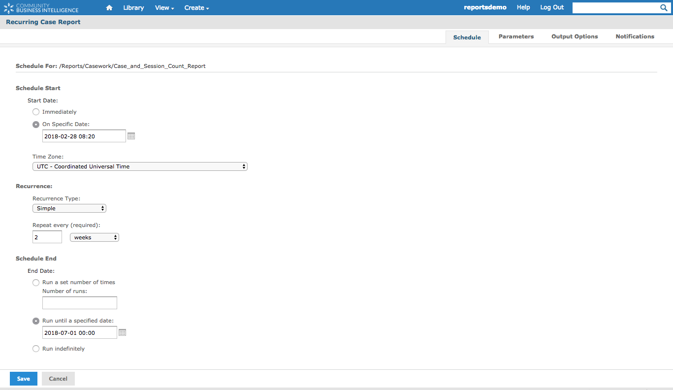This screenshot has width=673, height=390.
Task: Click the Log Out link
Action: 552,7
